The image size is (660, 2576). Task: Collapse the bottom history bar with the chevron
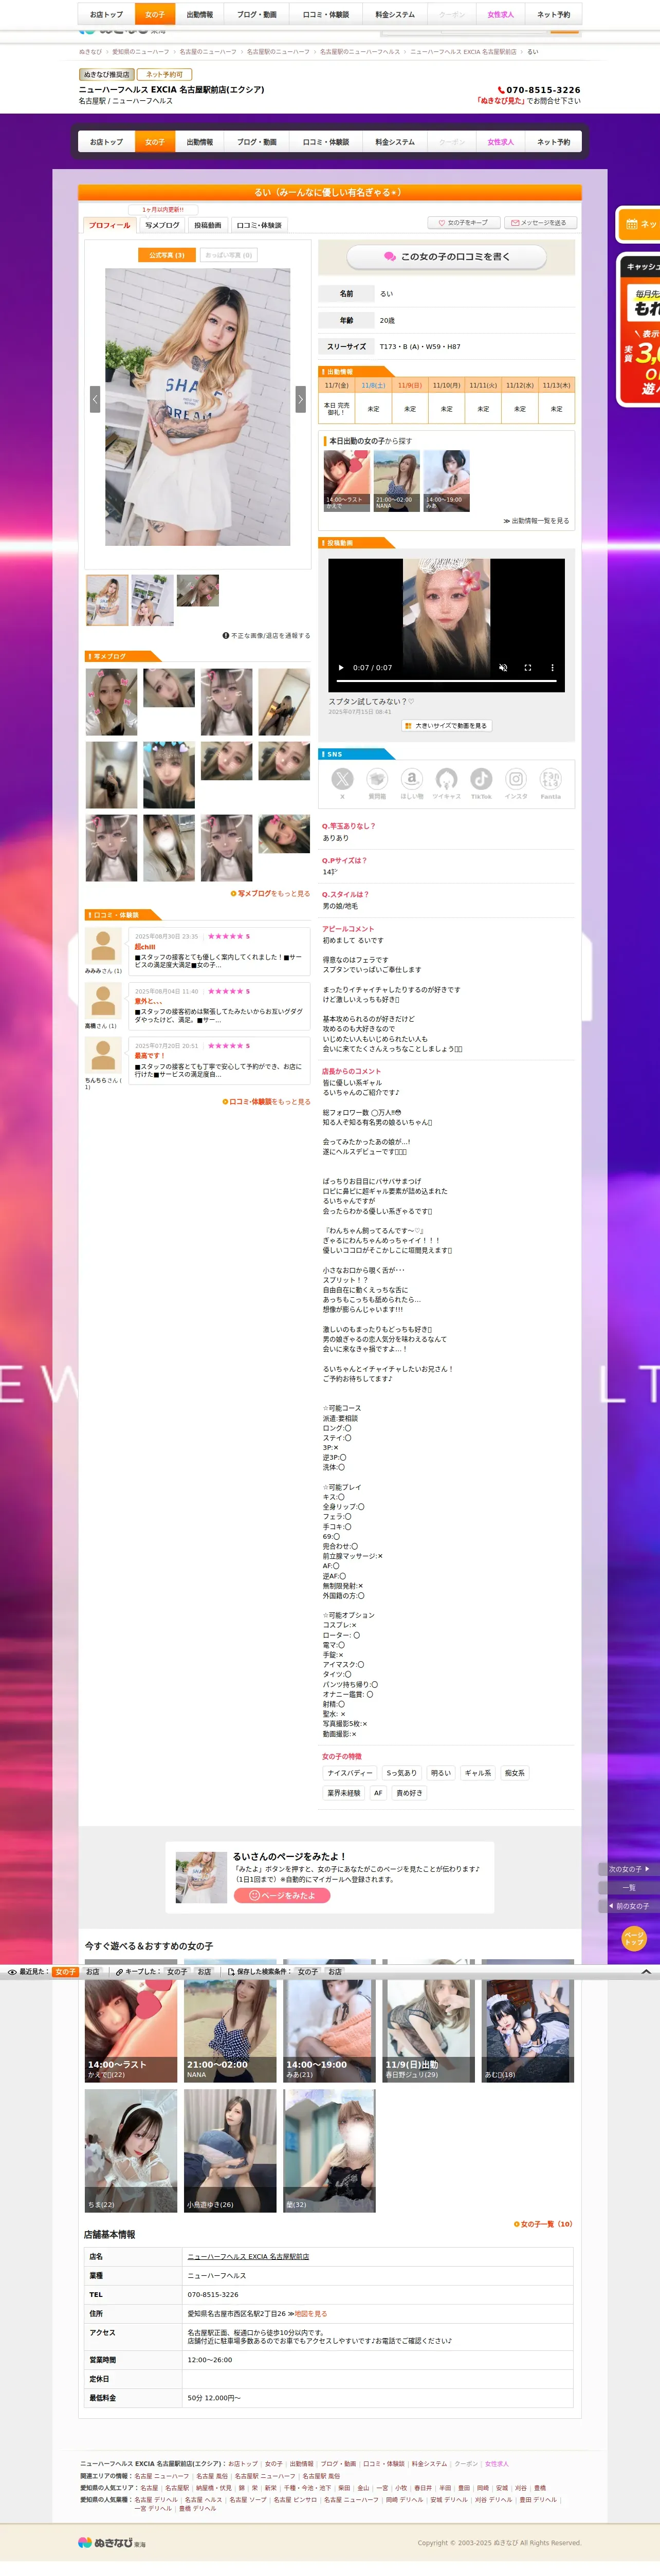(646, 1972)
